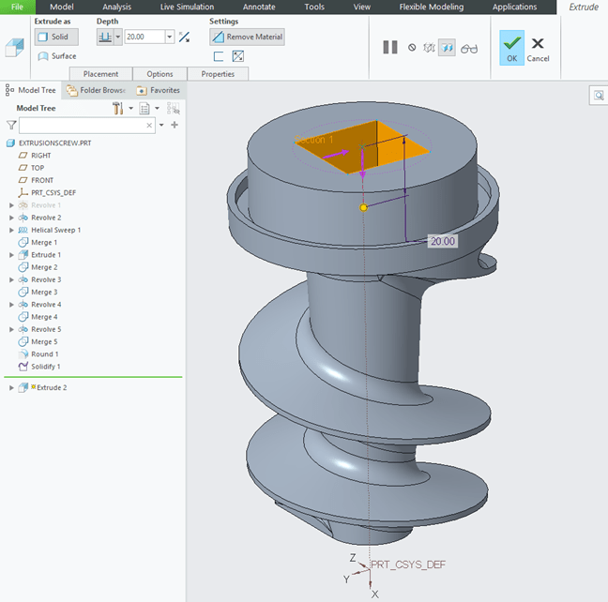Cancel the extrude feature

[538, 47]
